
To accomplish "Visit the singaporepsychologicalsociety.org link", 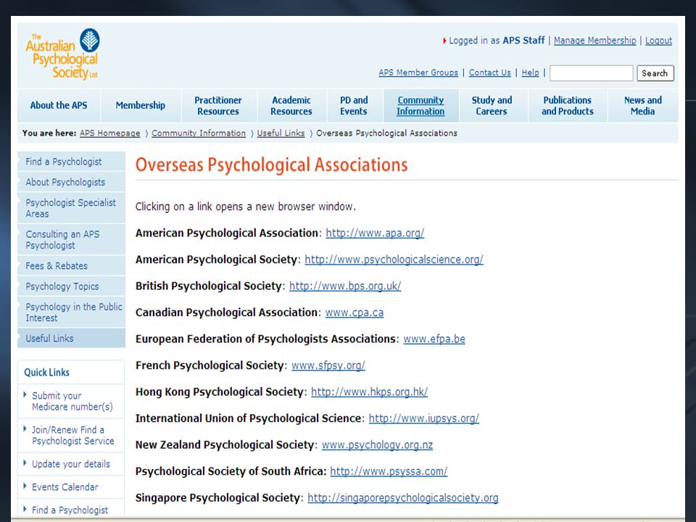I will pos(403,497).
